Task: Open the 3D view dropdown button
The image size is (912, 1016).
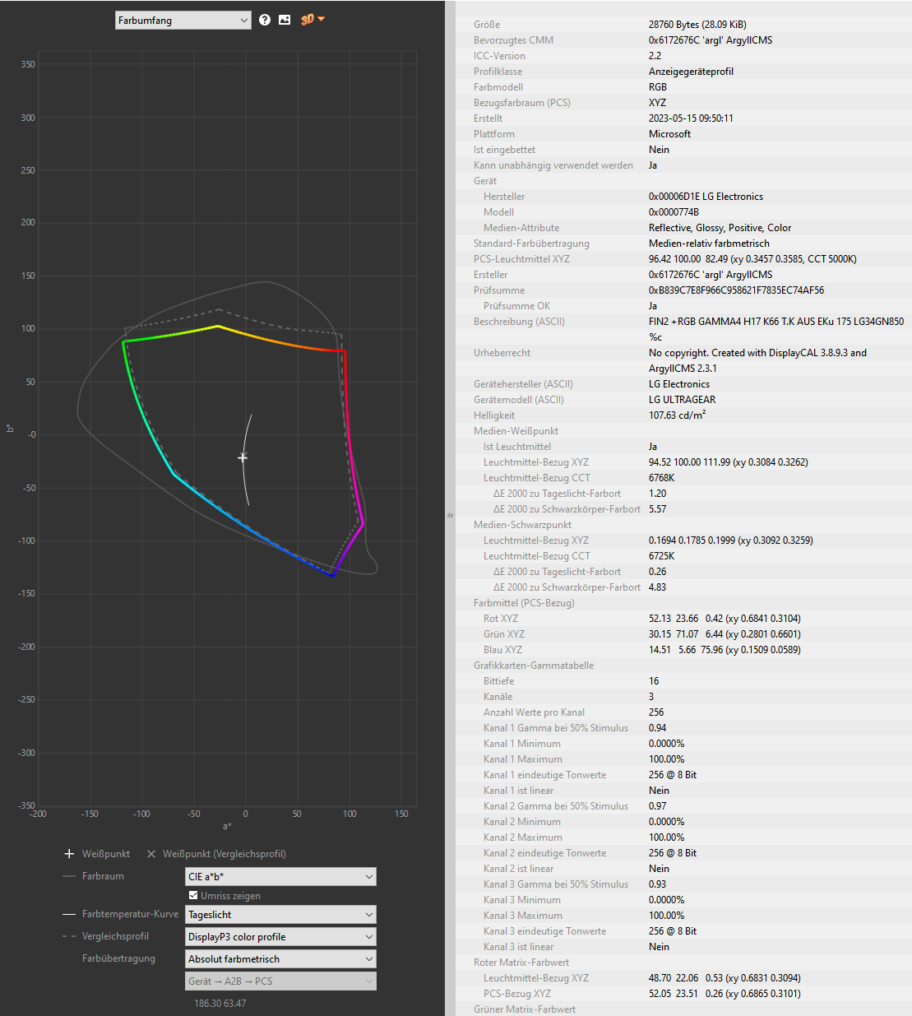Action: point(312,19)
